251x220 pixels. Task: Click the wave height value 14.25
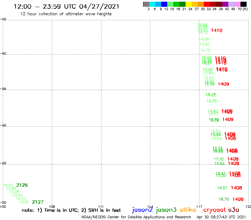tap(14, 192)
